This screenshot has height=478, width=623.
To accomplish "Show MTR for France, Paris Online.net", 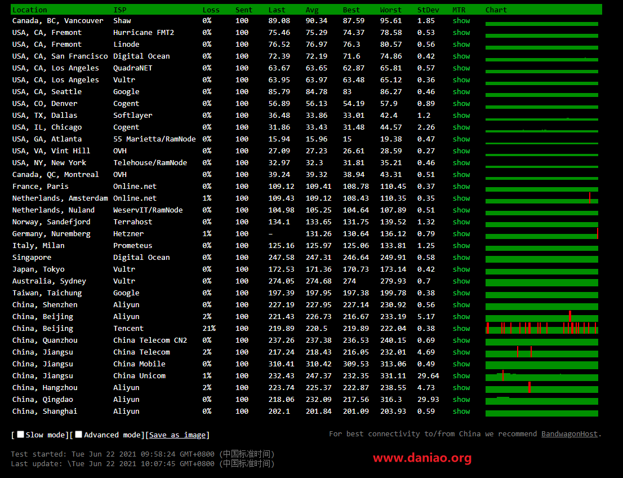I will pyautogui.click(x=461, y=187).
